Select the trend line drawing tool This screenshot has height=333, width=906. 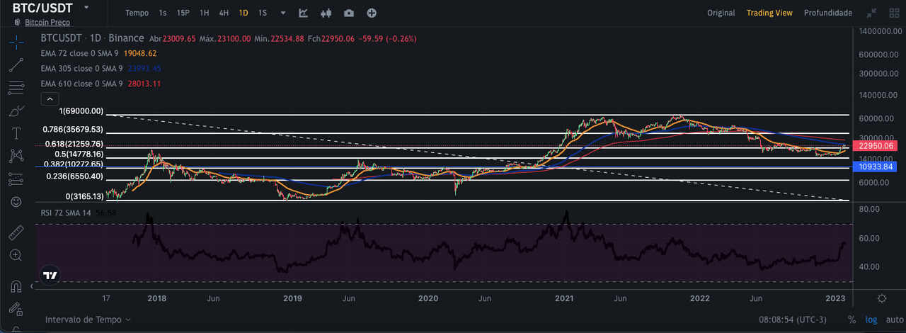coord(16,66)
